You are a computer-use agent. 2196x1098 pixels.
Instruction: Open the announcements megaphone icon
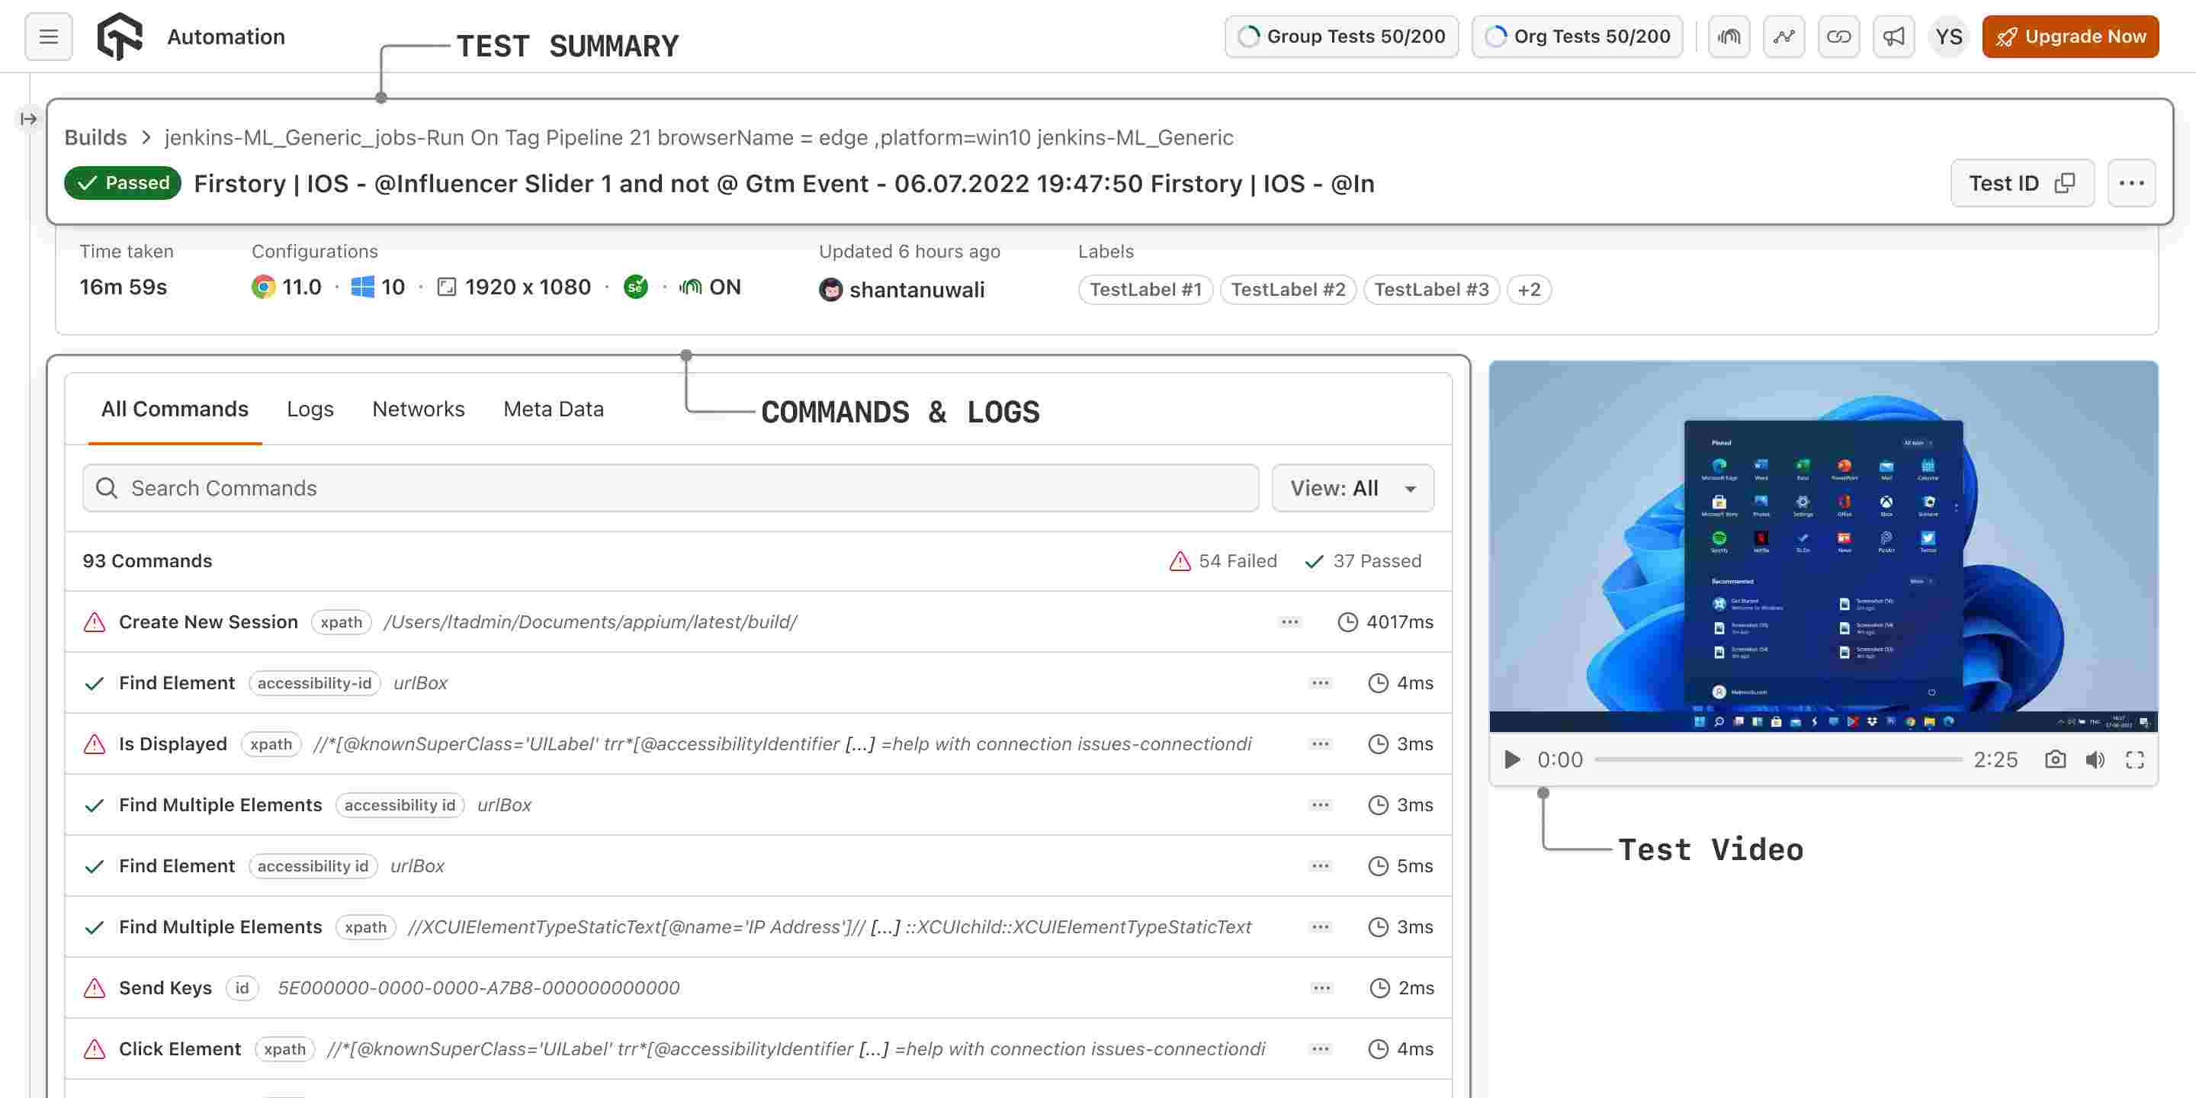click(1893, 37)
